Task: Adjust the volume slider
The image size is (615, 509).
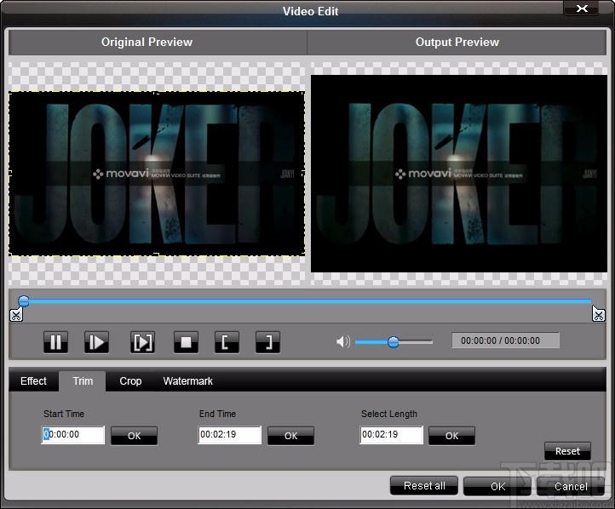Action: (x=394, y=342)
